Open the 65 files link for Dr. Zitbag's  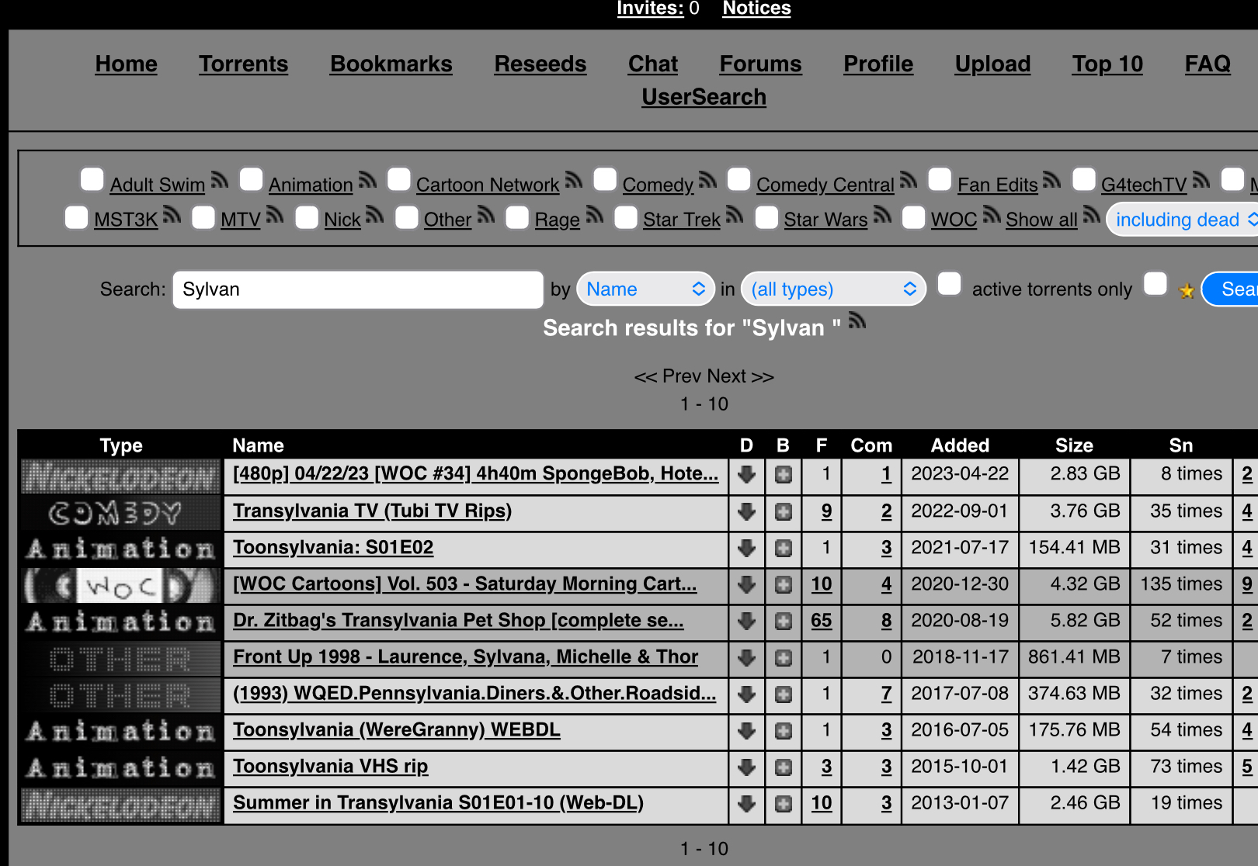pos(822,621)
